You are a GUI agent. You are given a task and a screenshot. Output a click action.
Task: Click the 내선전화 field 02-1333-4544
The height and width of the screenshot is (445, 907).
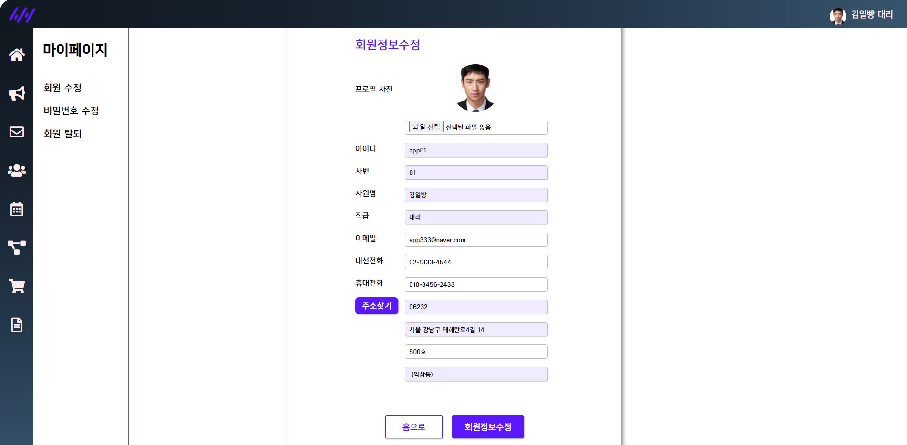476,262
